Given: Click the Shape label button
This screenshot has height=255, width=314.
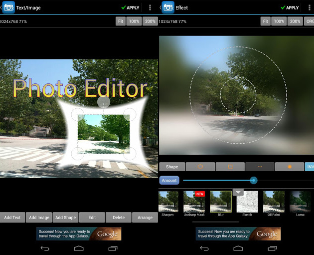Looking at the screenshot, I should [172, 167].
